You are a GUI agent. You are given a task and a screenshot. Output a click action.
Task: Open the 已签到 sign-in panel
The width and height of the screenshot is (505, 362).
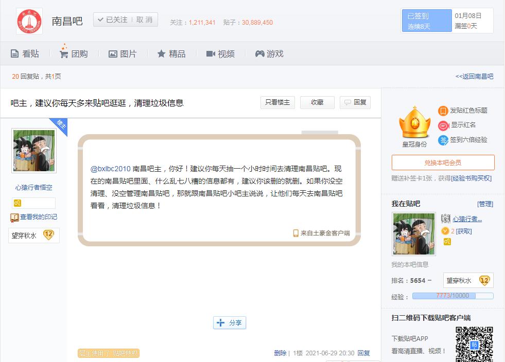tap(426, 21)
